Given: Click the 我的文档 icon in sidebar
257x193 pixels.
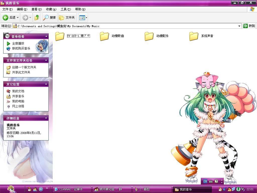Looking at the screenshot, I should [8, 91].
